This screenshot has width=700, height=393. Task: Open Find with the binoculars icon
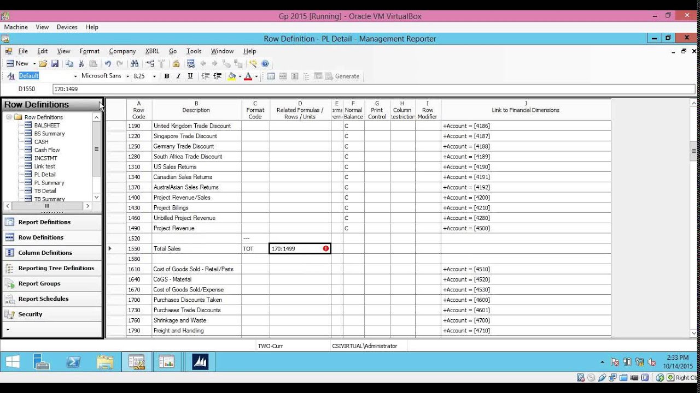(135, 64)
